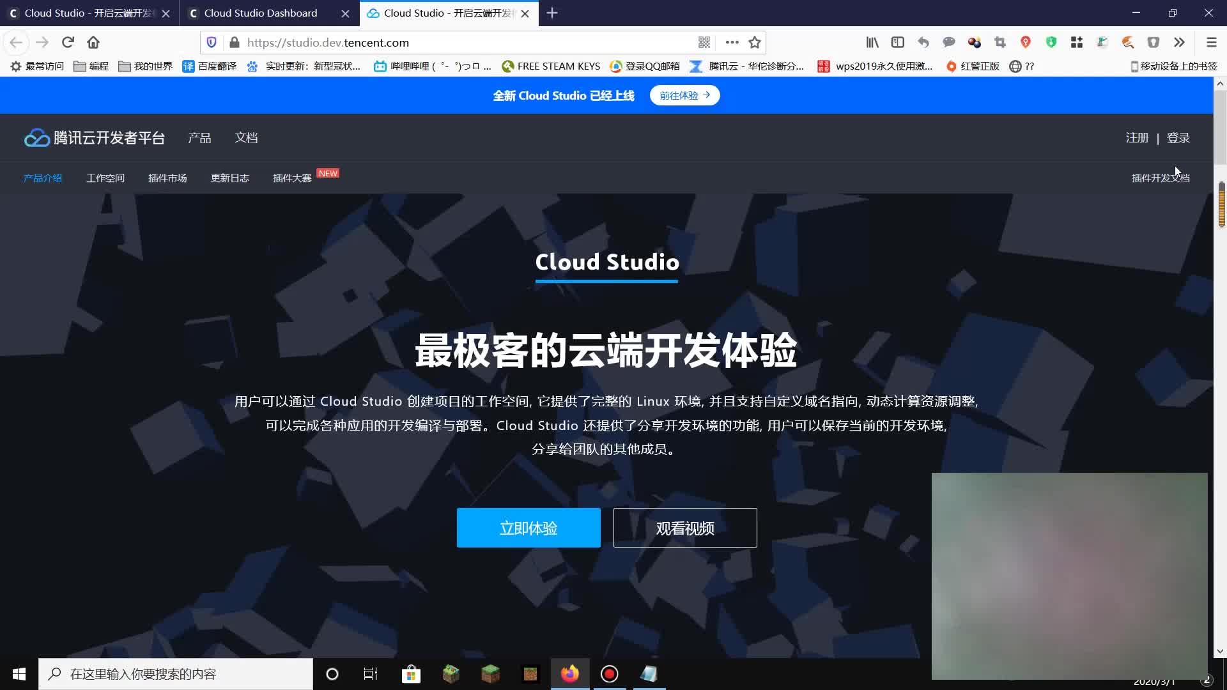Screen dimensions: 1227x690
Task: Select the 文档 documentation menu item
Action: 246,137
